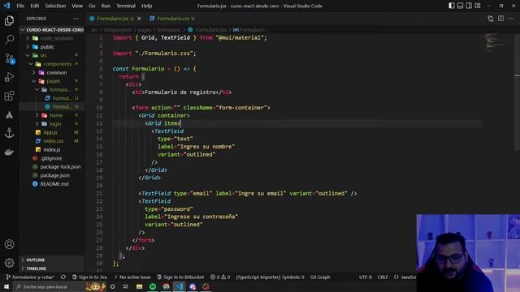
Task: Open the Run menu
Action: pos(106,6)
